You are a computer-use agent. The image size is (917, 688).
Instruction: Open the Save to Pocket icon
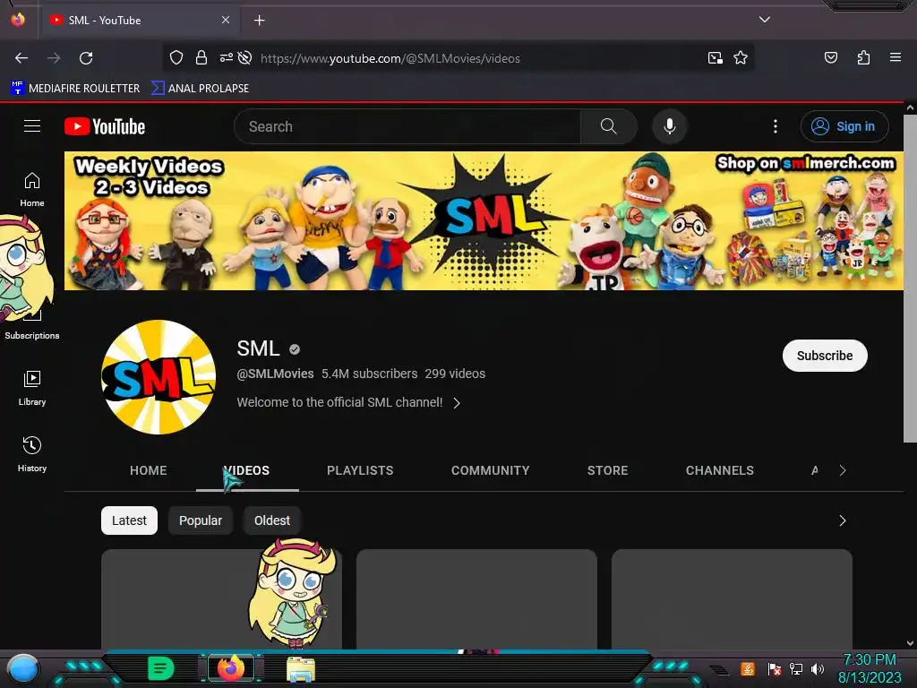830,57
